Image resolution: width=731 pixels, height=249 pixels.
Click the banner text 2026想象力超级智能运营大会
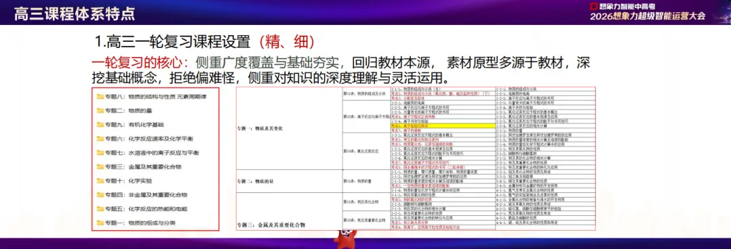[648, 16]
